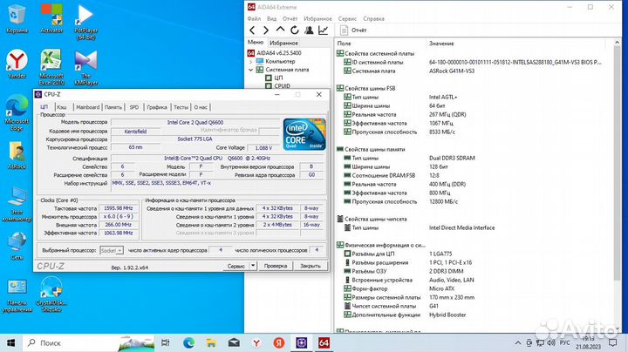Open Edge from the taskbar
The height and width of the screenshot is (352, 628).
(x=188, y=342)
